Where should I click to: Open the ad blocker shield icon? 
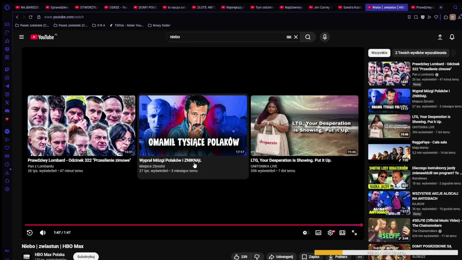(423, 17)
